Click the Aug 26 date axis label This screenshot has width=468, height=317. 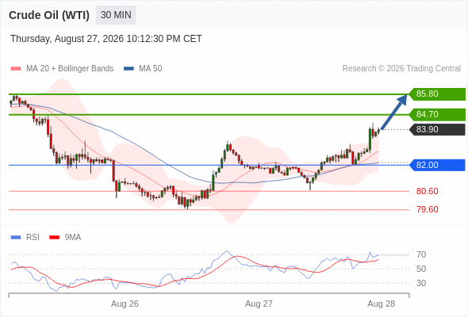(x=125, y=304)
